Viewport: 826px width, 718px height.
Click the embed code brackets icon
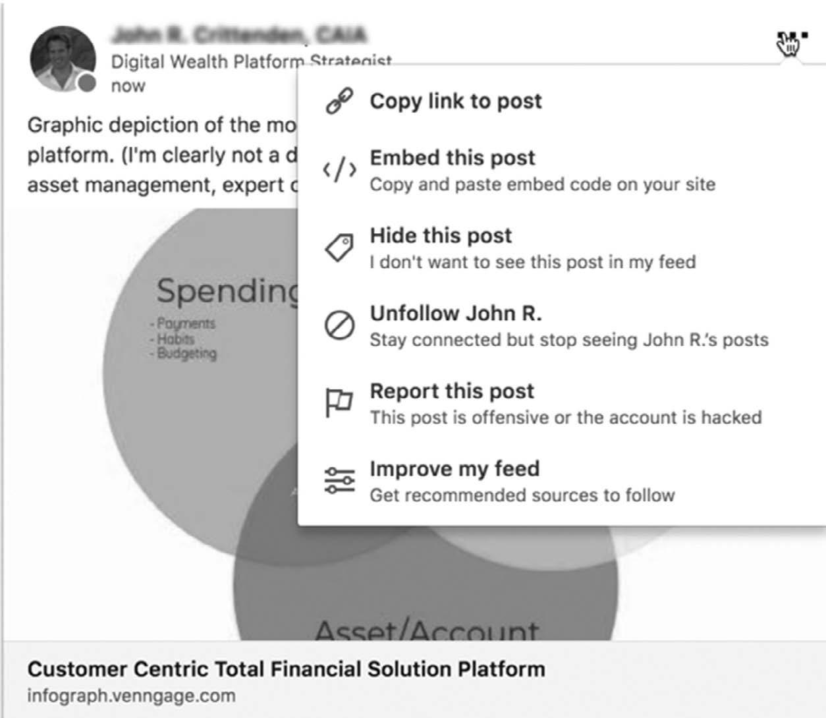point(340,171)
